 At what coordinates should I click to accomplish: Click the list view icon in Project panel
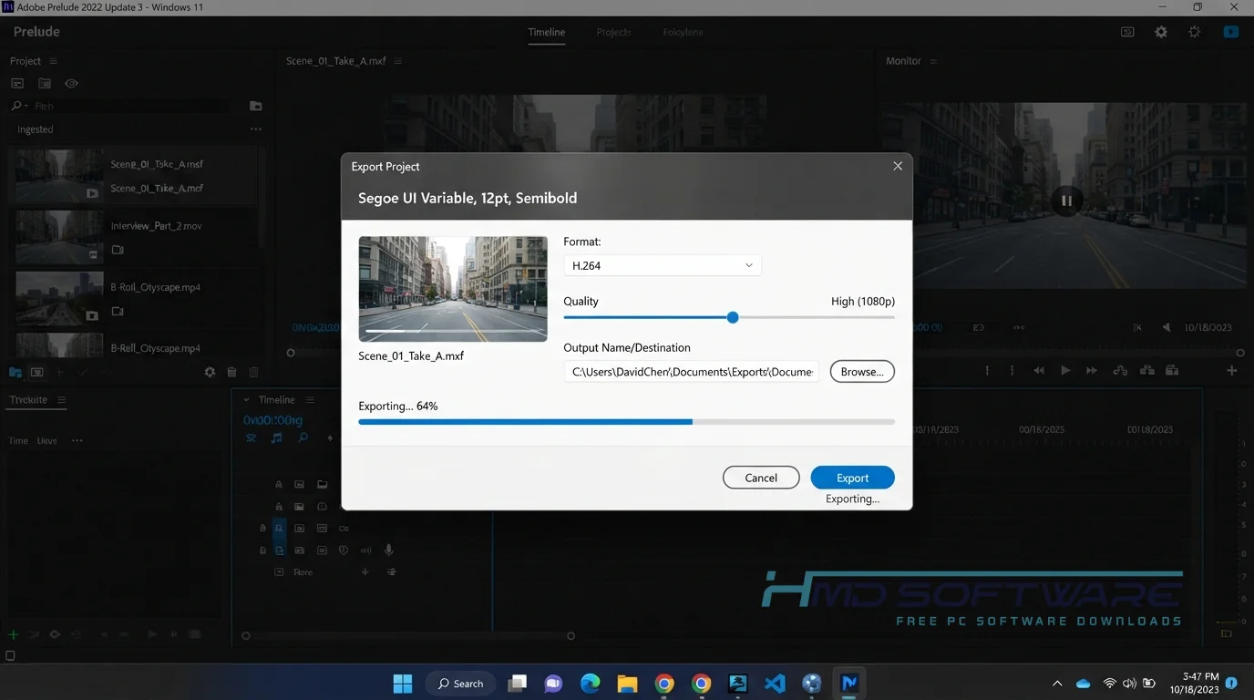pos(17,84)
